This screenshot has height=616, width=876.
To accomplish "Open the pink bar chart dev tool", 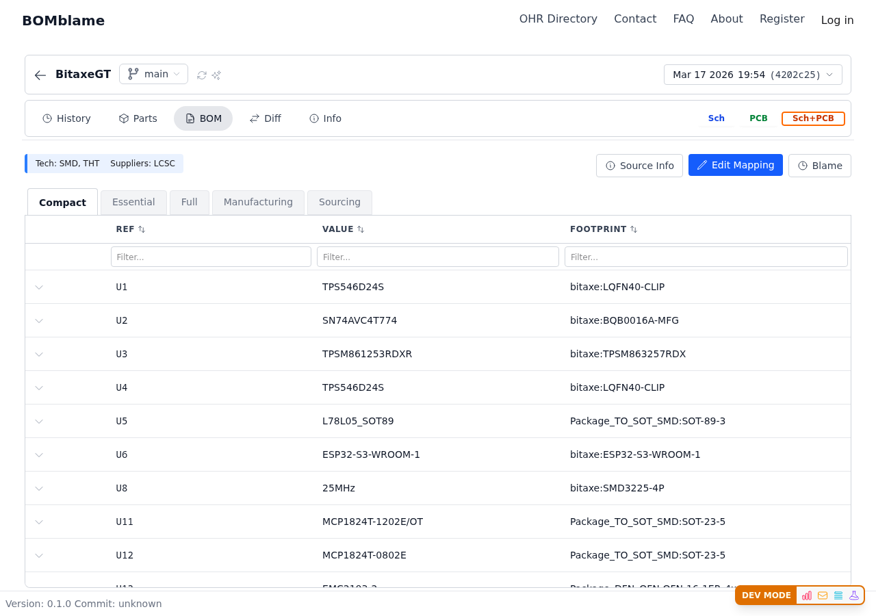I will pos(807,595).
